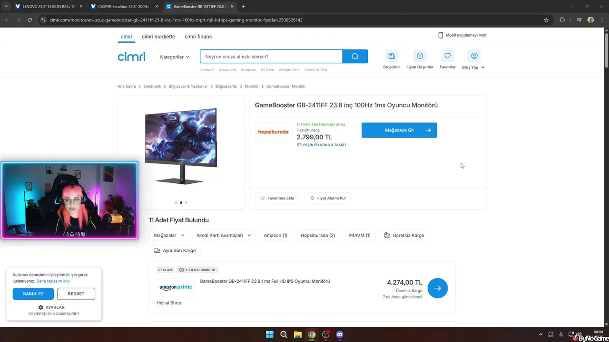The width and height of the screenshot is (609, 342).
Task: Bookmark this page with the star
Action: [546, 20]
